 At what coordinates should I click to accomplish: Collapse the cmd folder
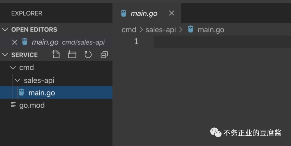click(13, 67)
